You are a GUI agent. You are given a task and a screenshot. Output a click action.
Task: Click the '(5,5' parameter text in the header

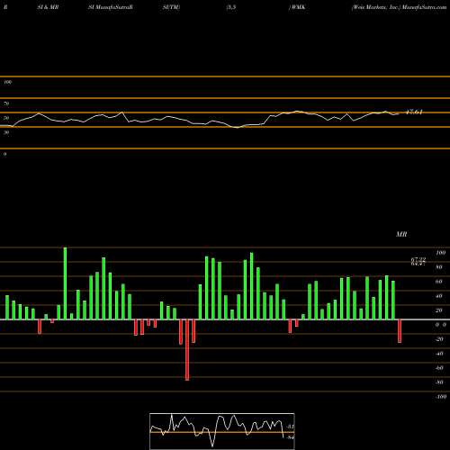(231, 7)
